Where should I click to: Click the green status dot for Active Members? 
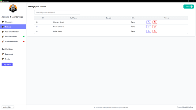point(24,37)
